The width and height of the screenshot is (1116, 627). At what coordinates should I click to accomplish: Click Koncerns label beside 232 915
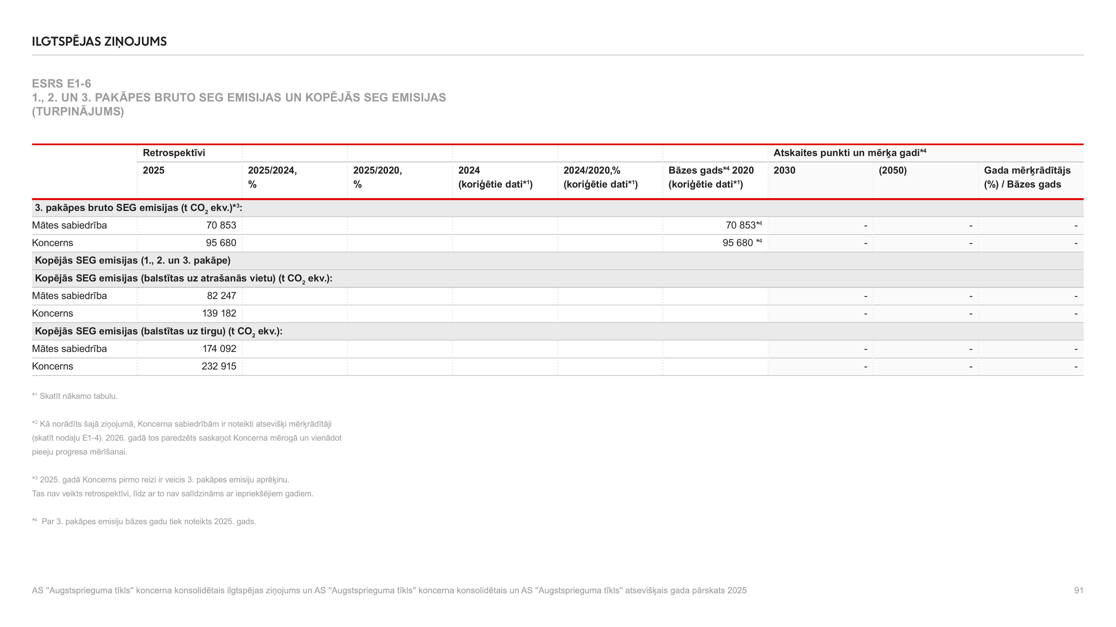click(x=52, y=366)
